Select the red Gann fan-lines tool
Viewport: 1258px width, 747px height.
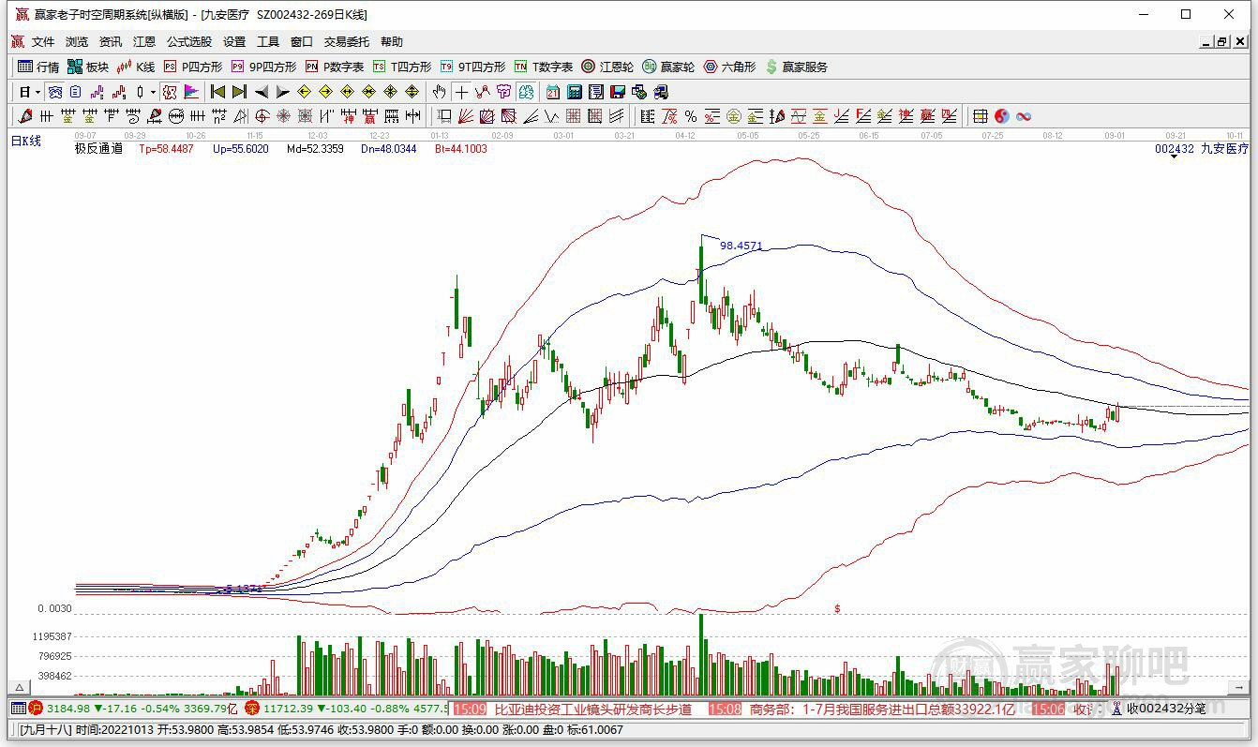[465, 116]
